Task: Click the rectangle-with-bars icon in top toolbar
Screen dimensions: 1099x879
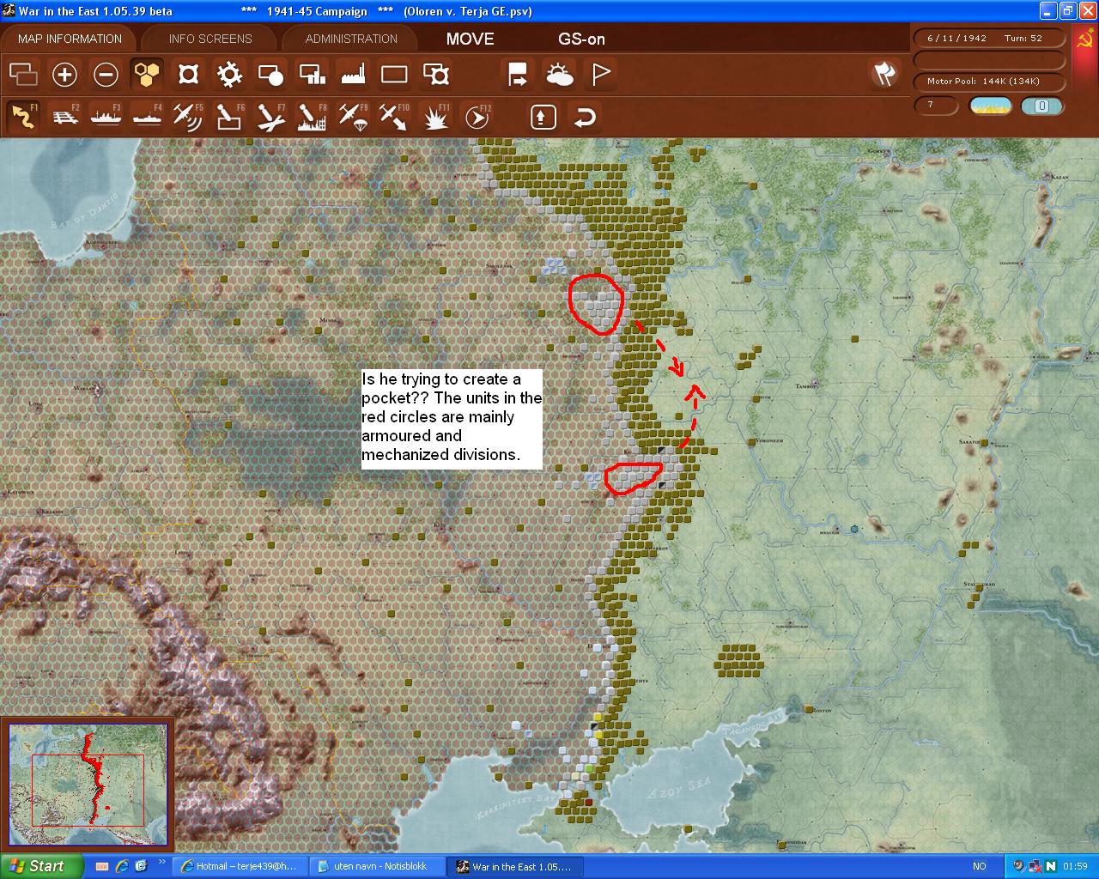Action: [x=312, y=75]
